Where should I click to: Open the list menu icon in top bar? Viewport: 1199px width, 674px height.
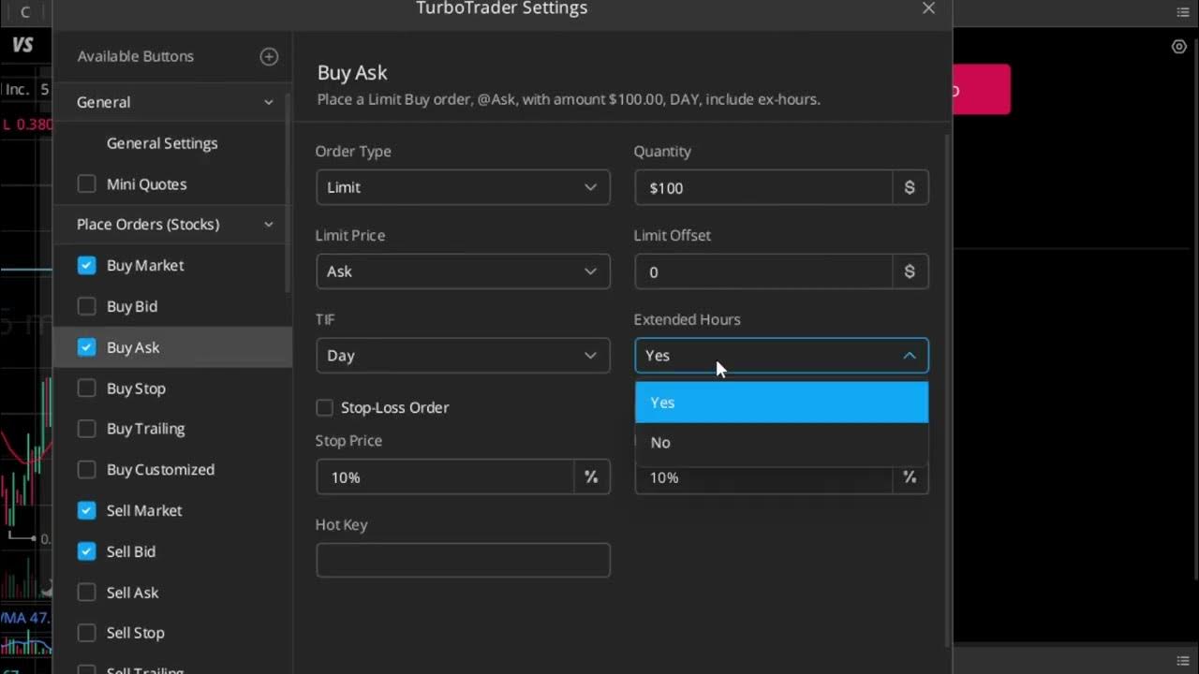(1183, 12)
